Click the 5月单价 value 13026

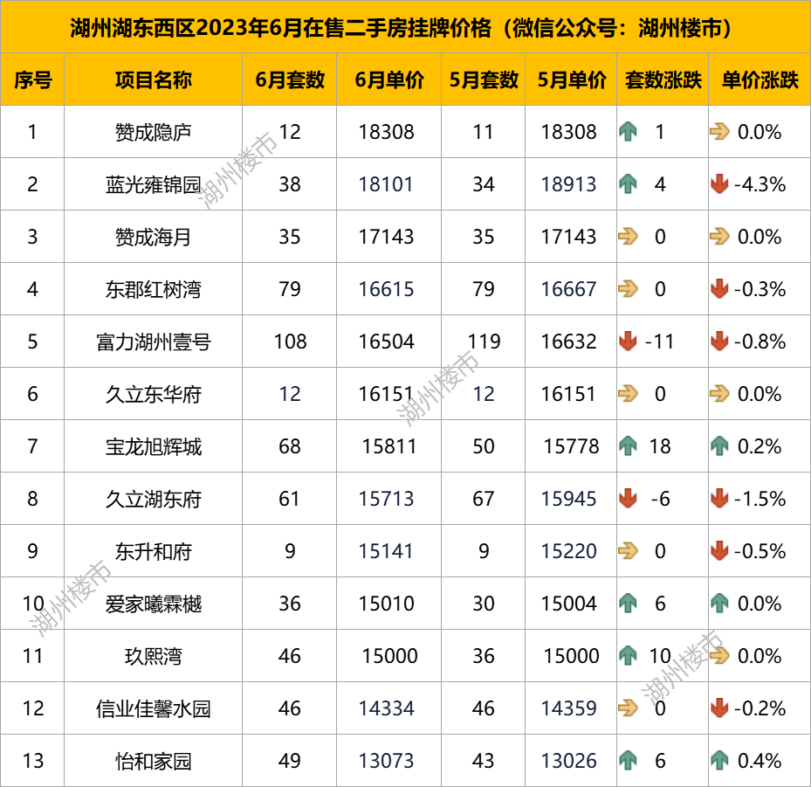[x=568, y=761]
